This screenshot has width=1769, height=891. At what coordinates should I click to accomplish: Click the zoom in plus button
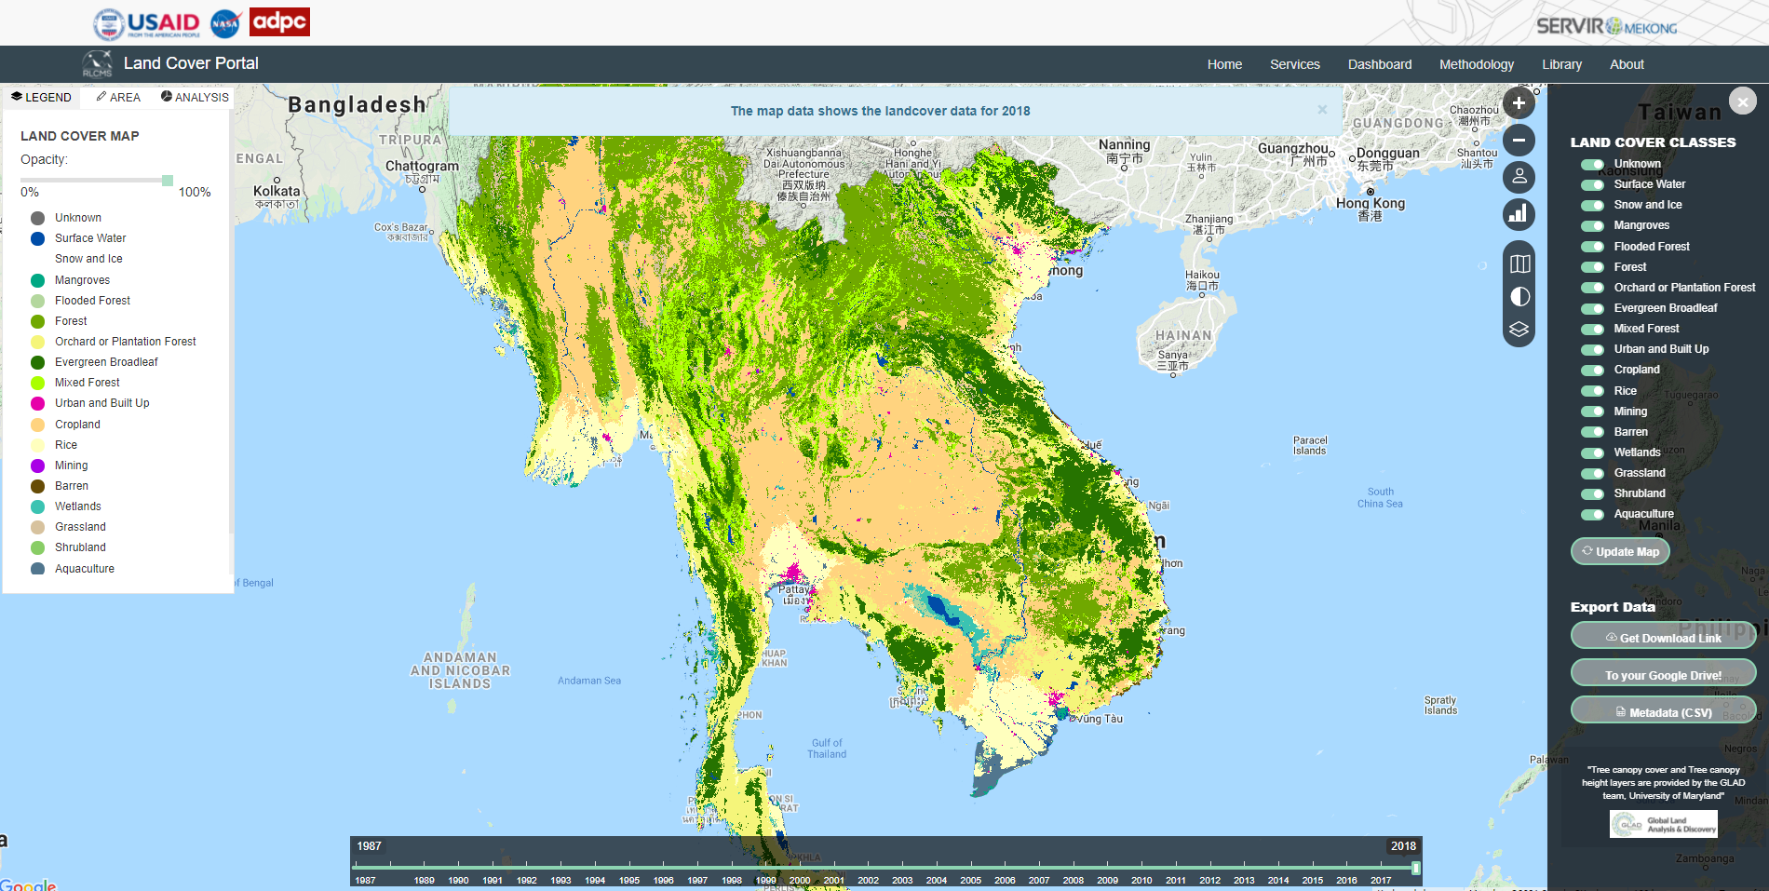pyautogui.click(x=1519, y=103)
